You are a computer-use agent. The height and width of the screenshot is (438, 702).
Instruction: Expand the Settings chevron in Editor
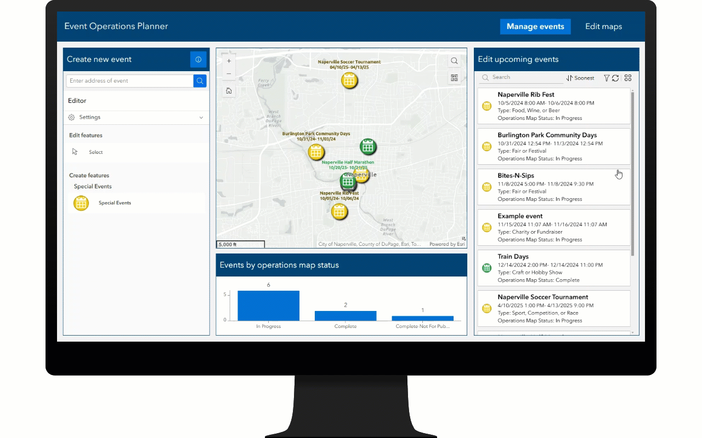click(x=201, y=117)
